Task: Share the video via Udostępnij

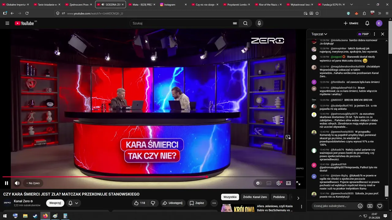Action: 172,203
